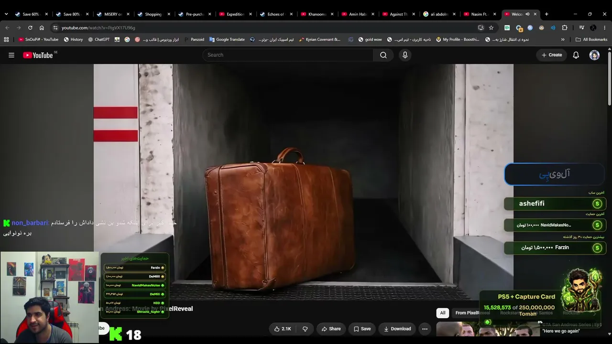Viewport: 612px width, 344px height.
Task: Click the address bar URL
Action: pyautogui.click(x=98, y=28)
